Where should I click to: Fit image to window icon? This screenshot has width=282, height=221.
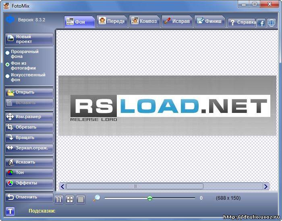click(x=70, y=199)
